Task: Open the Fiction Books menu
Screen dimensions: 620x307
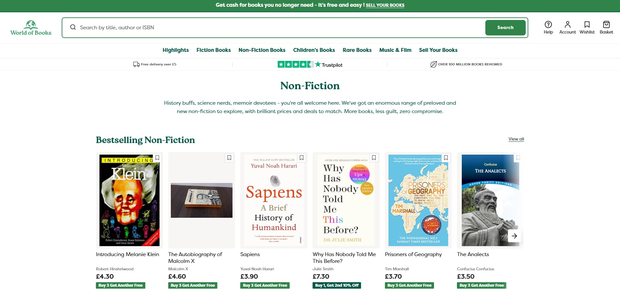Action: click(x=213, y=50)
